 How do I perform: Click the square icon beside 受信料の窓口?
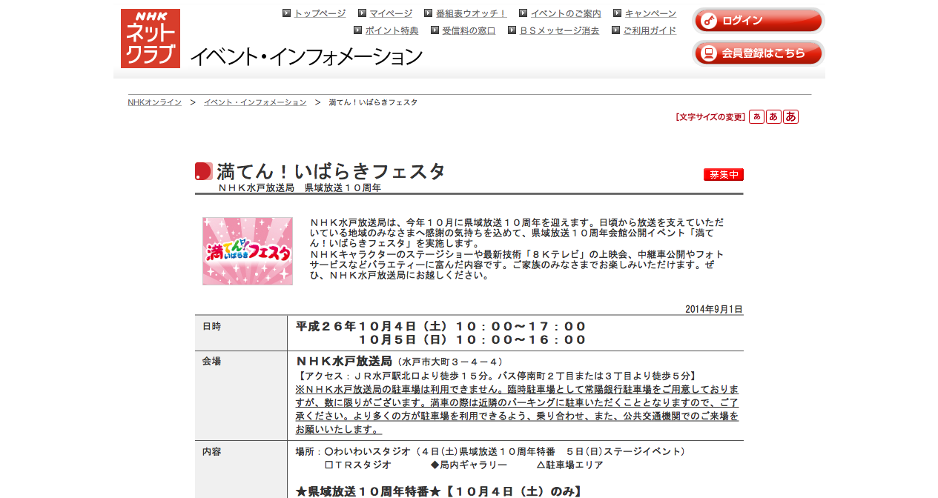[435, 30]
